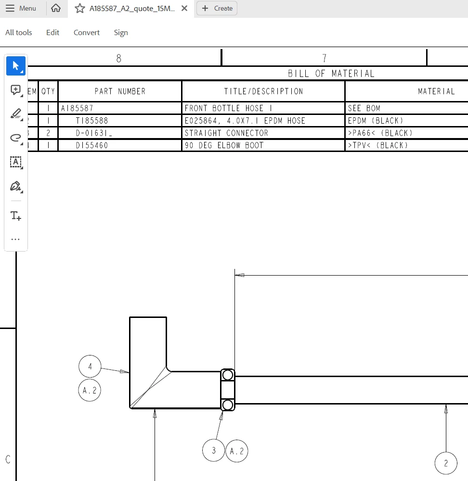
Task: Open the hamburger Menu
Action: (x=21, y=8)
